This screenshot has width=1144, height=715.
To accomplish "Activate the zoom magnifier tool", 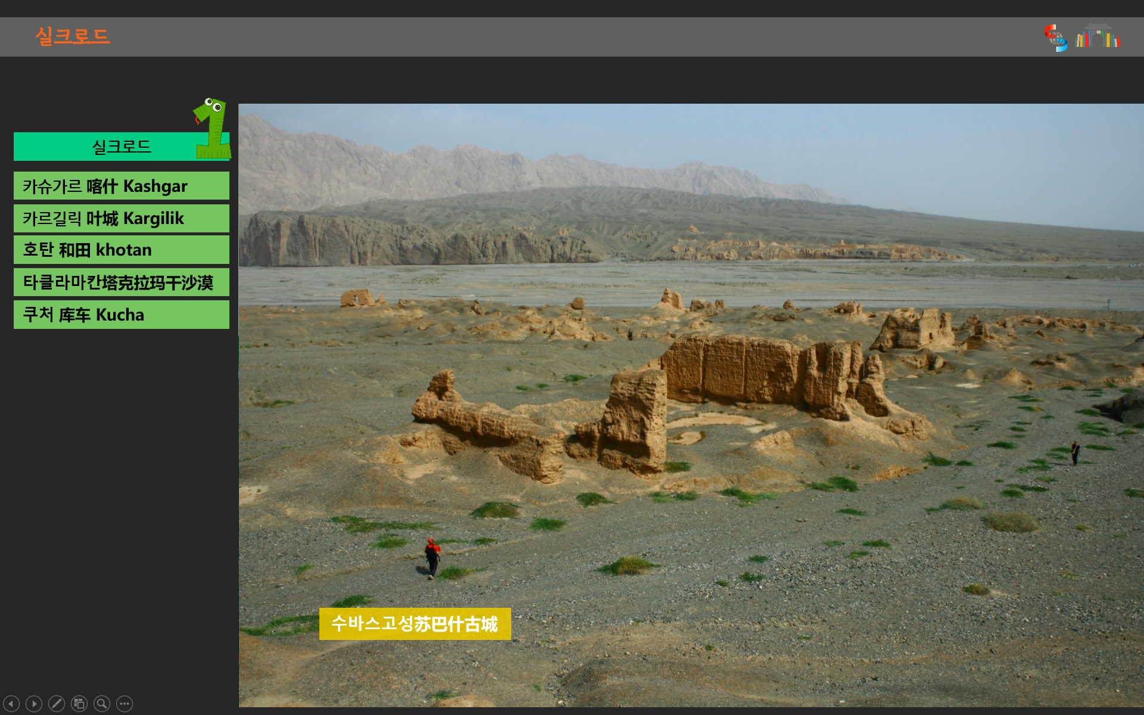I will point(102,704).
